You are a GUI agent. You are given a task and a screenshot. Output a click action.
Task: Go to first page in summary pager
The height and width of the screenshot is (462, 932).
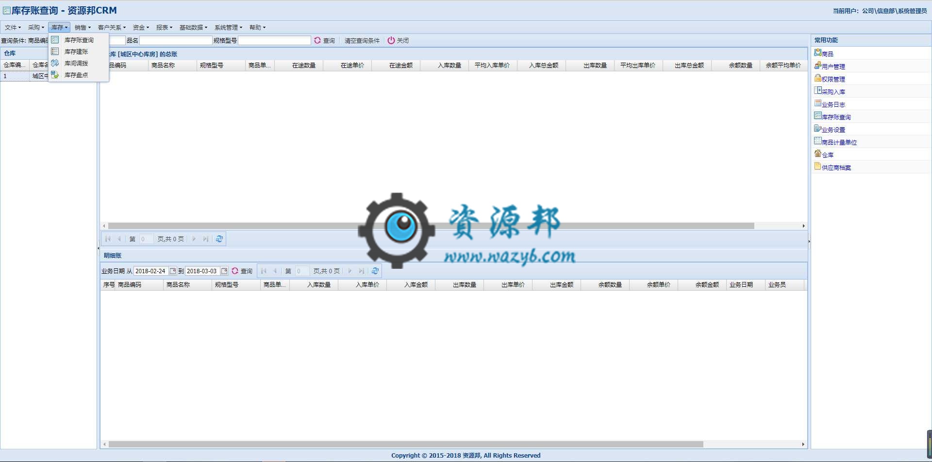click(108, 239)
